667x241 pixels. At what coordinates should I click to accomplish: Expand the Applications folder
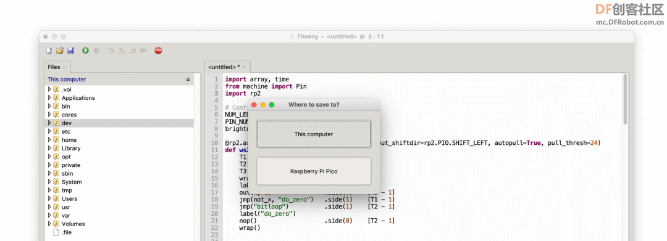point(49,97)
